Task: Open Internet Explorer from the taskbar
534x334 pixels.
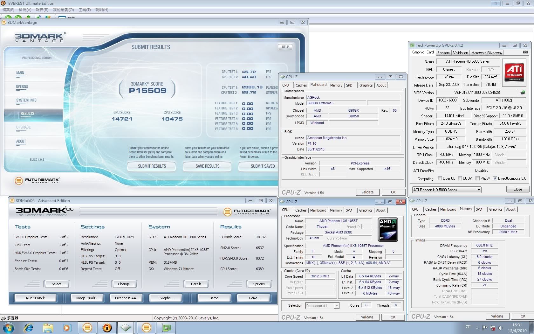Action: pyautogui.click(x=29, y=328)
